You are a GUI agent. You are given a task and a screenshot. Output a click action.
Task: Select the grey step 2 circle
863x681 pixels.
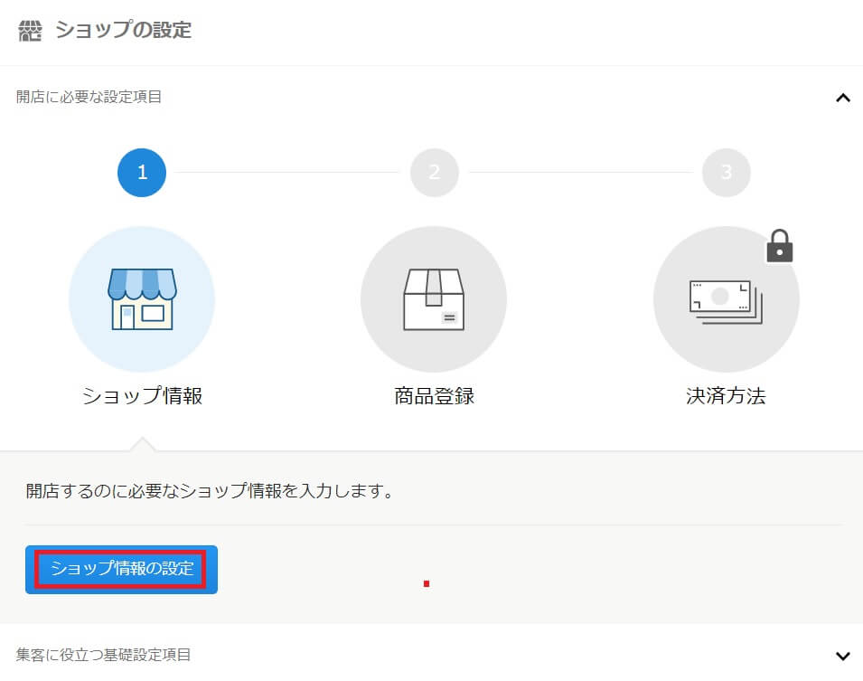pos(434,172)
